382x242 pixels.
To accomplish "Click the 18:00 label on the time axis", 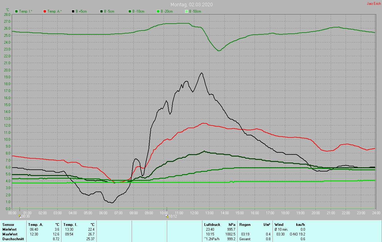I will coord(285,213).
